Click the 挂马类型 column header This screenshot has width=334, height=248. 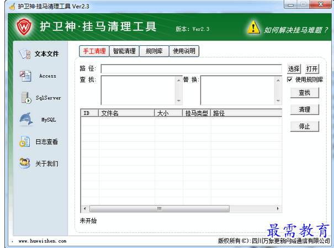pos(197,113)
